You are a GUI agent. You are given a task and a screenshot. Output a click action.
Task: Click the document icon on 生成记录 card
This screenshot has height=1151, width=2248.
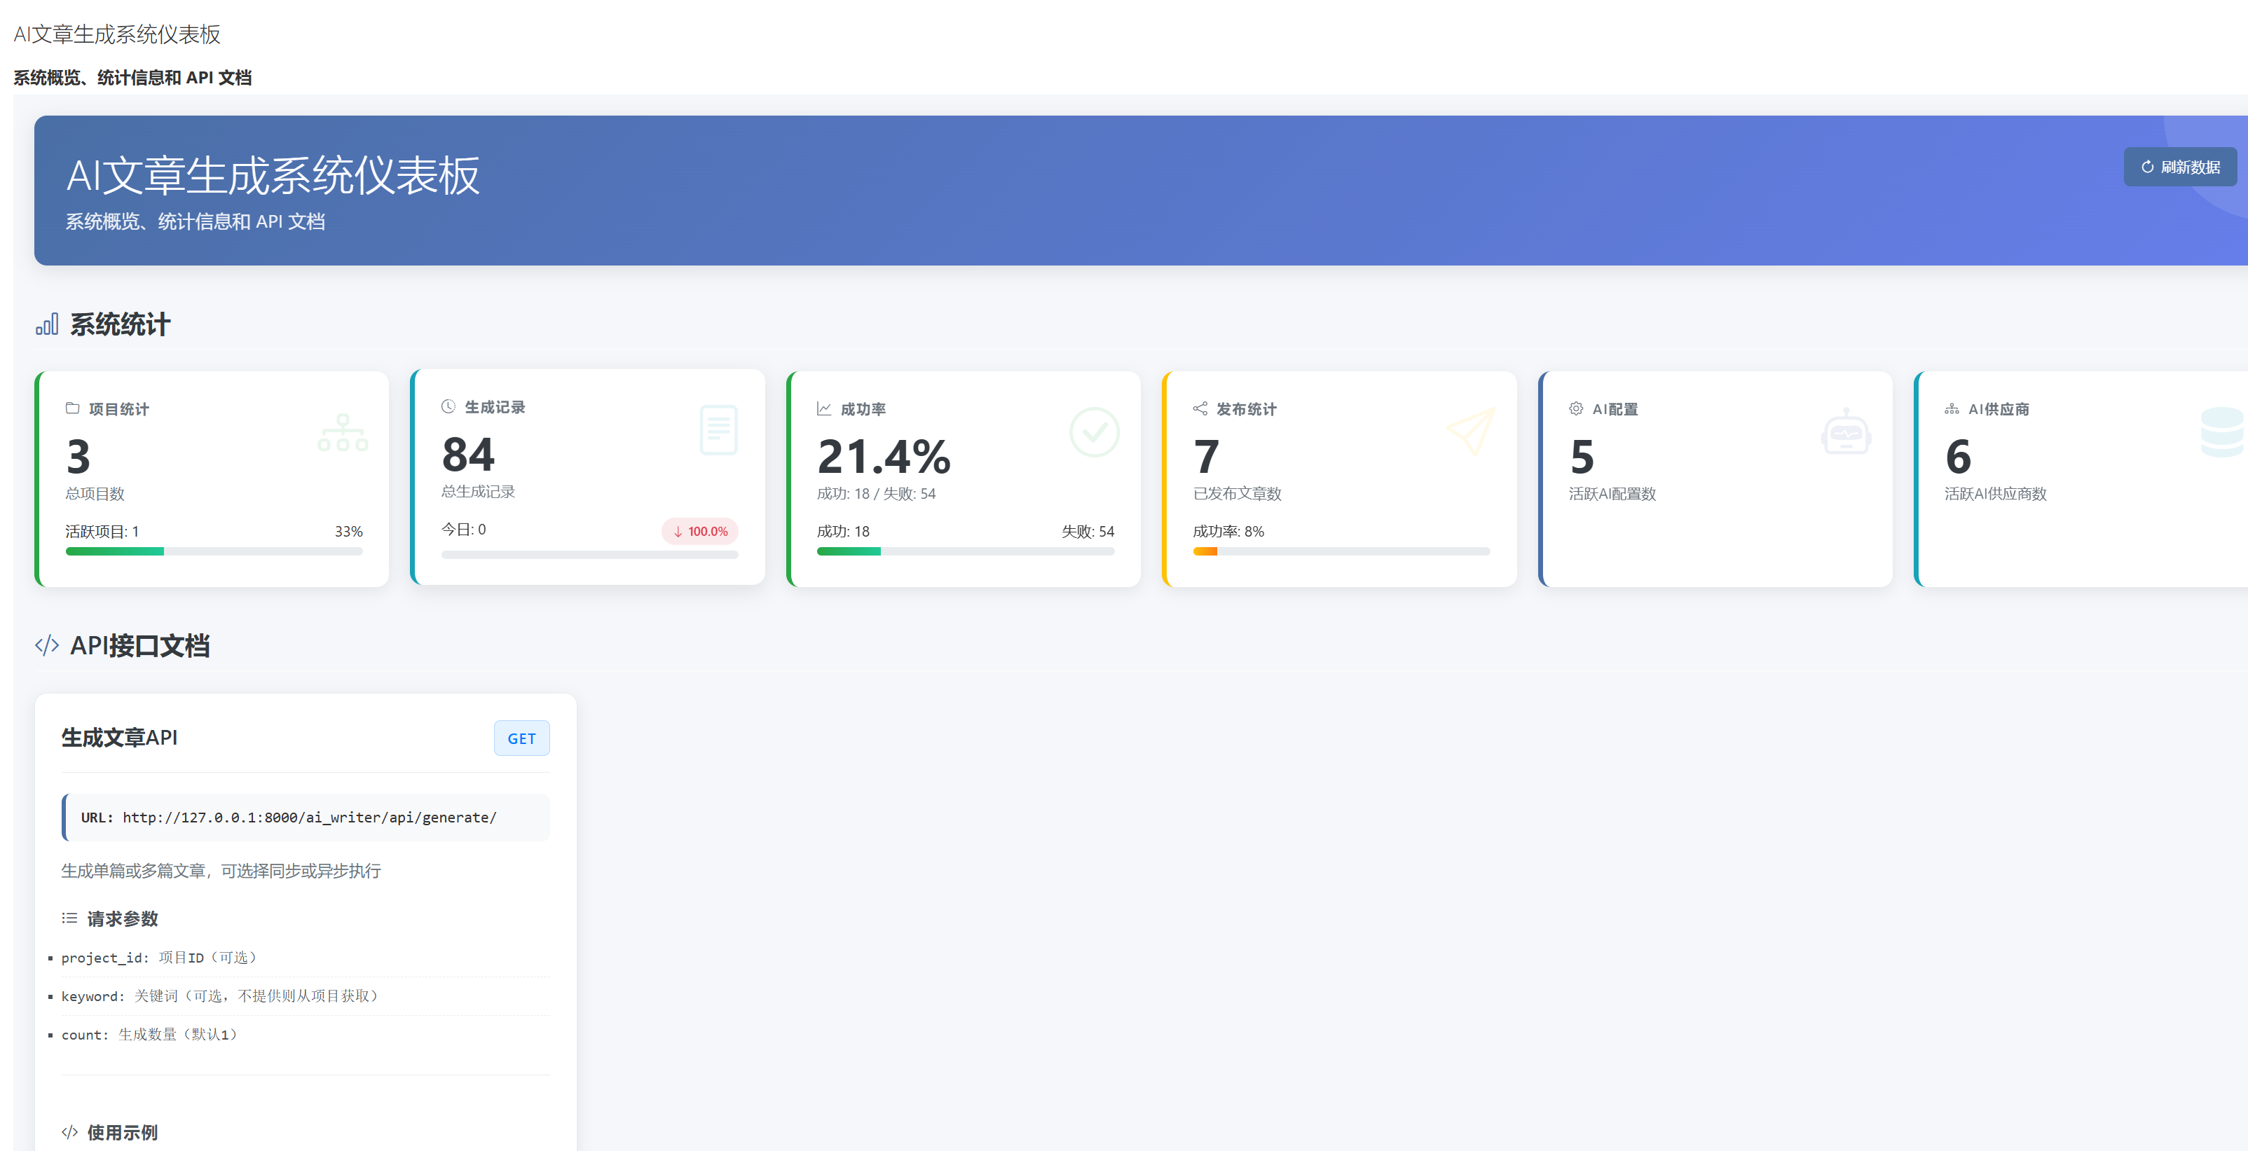(x=718, y=429)
